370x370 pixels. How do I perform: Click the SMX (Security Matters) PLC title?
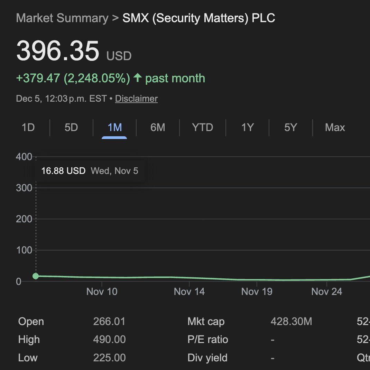tap(199, 18)
